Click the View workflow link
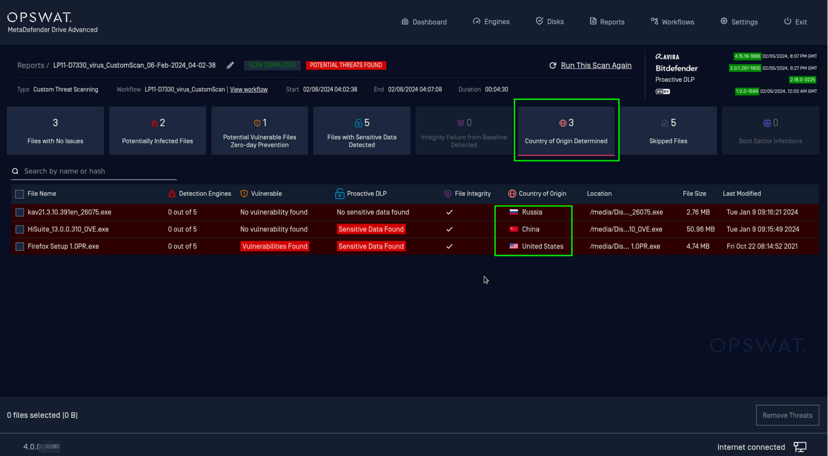 tap(249, 90)
